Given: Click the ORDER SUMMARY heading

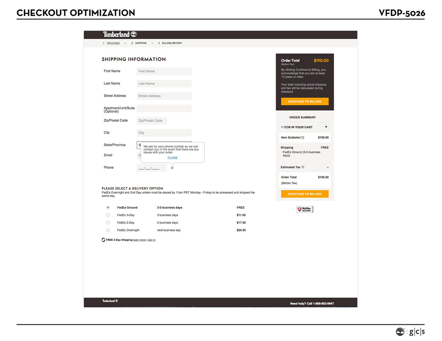Looking at the screenshot, I should (303, 118).
